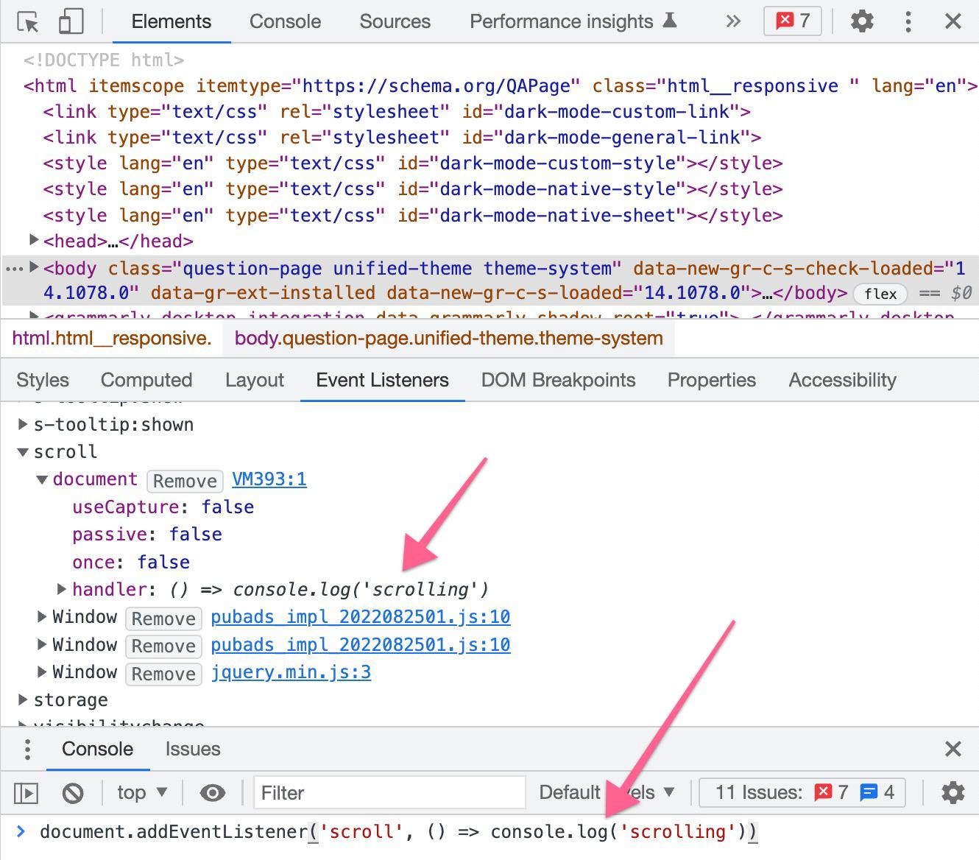
Task: Open the jquery.min.js:3 source link
Action: 291,672
